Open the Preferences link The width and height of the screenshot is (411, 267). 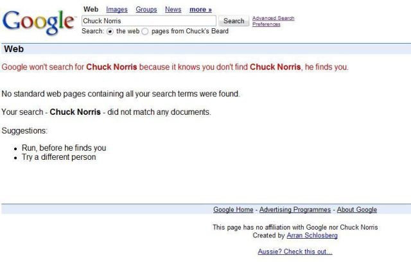[266, 24]
